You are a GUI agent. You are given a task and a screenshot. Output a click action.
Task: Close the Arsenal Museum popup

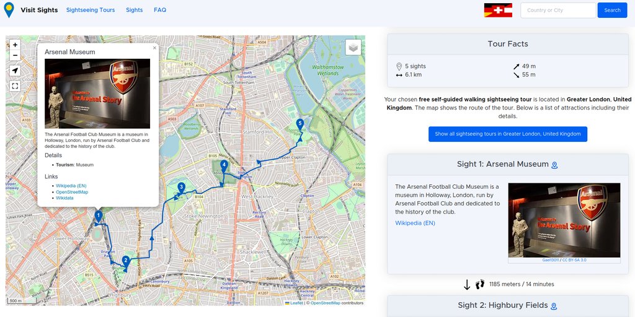[154, 48]
